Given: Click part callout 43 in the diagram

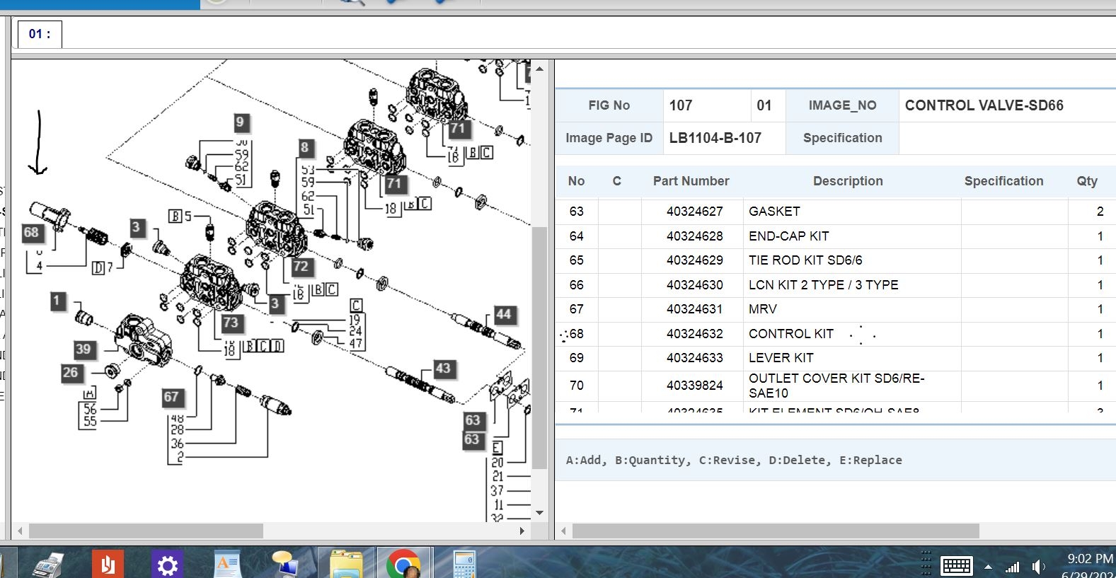Looking at the screenshot, I should [443, 369].
